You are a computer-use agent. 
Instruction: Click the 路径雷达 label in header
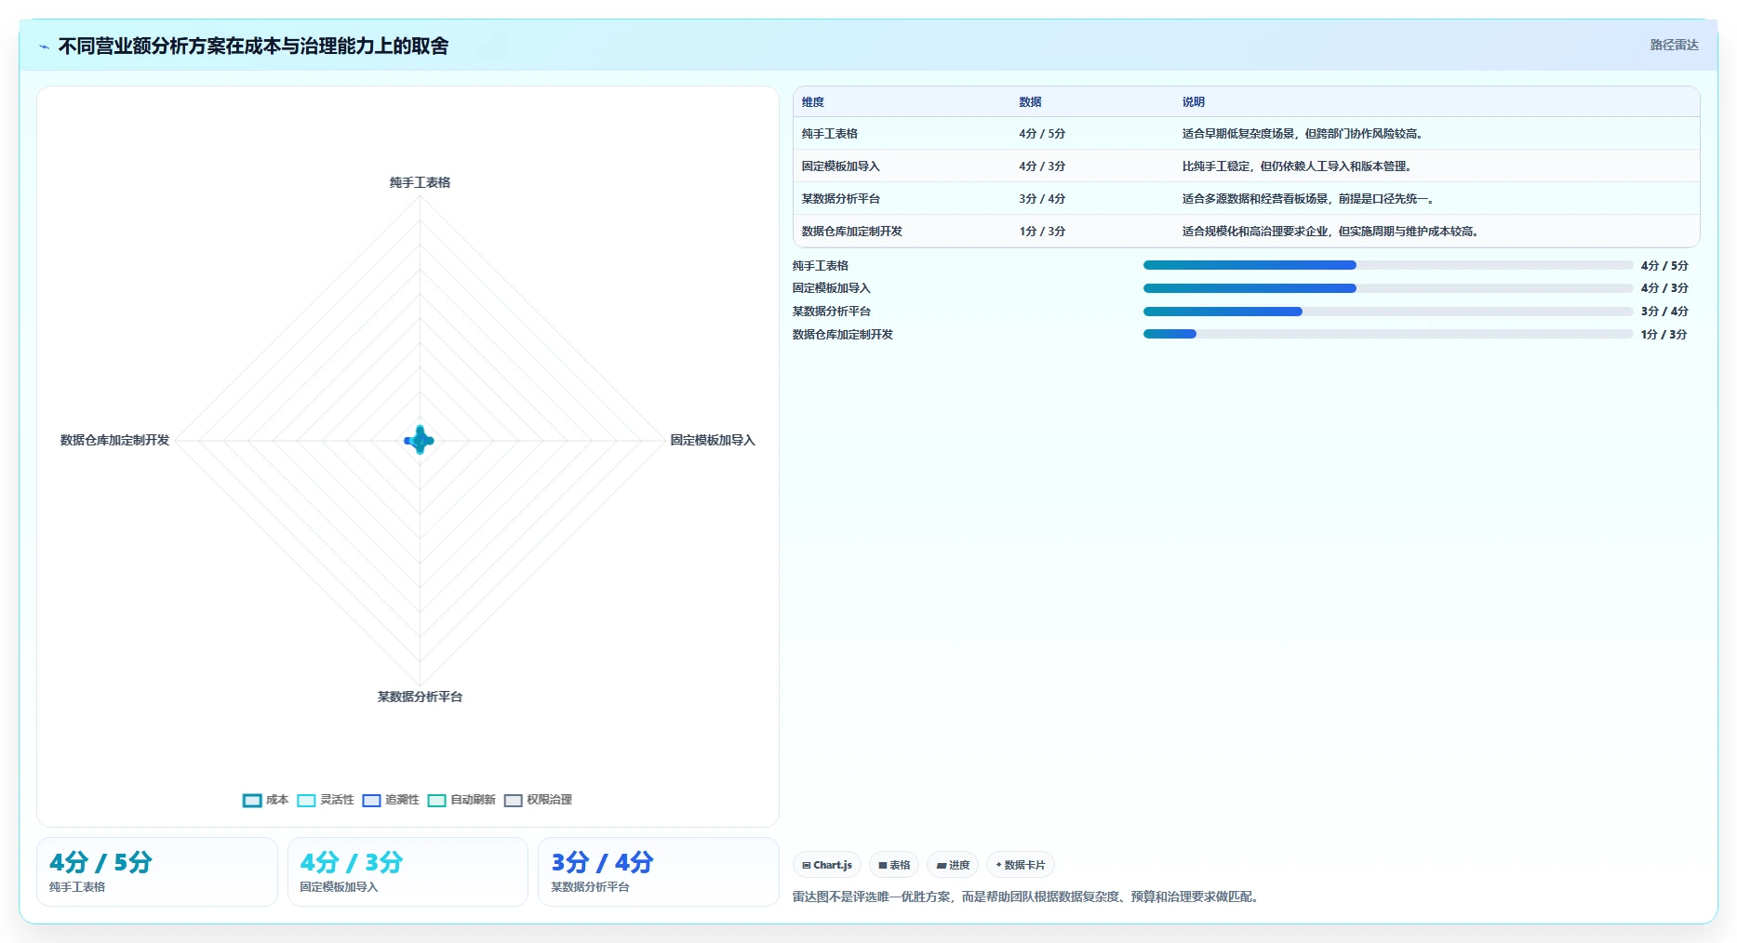[1674, 45]
